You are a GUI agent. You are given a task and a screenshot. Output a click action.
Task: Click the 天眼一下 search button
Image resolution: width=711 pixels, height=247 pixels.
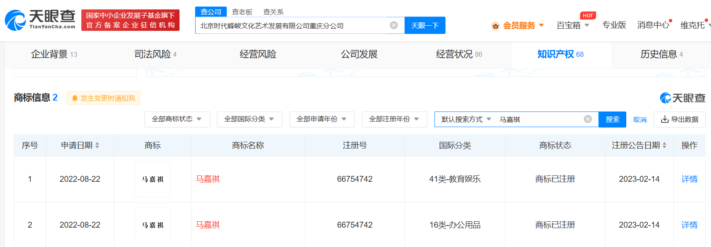(x=425, y=25)
